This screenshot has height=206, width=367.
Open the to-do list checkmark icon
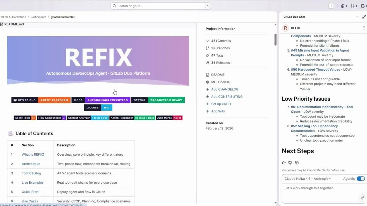click(x=364, y=6)
